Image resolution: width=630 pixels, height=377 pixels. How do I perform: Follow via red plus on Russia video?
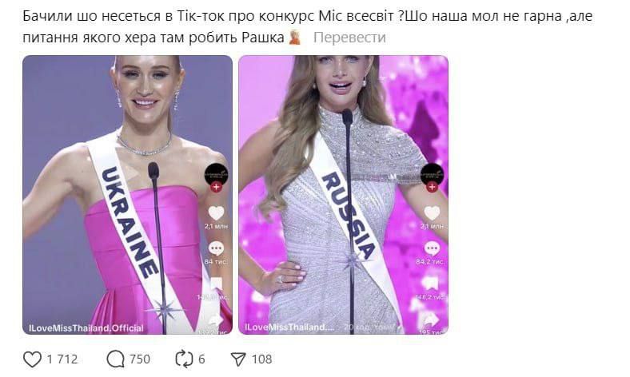[x=433, y=187]
